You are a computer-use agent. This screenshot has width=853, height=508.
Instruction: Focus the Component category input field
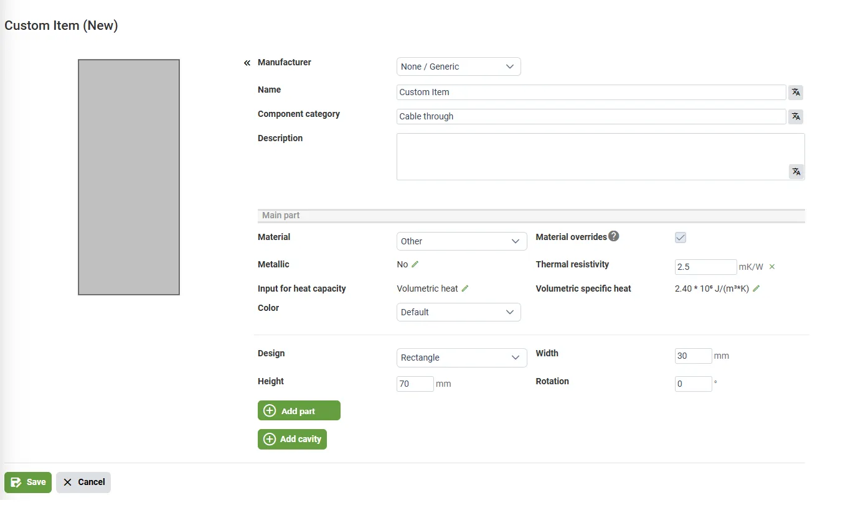[591, 116]
